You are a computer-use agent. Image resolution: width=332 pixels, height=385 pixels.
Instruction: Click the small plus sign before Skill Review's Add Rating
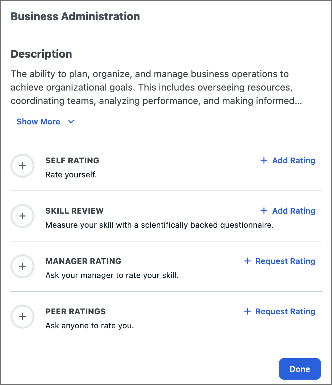(x=264, y=211)
